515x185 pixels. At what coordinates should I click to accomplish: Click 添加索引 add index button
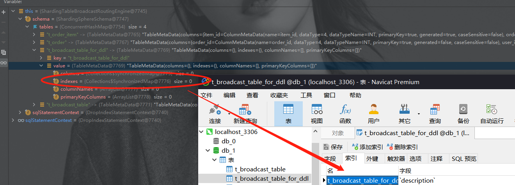tap(368, 147)
